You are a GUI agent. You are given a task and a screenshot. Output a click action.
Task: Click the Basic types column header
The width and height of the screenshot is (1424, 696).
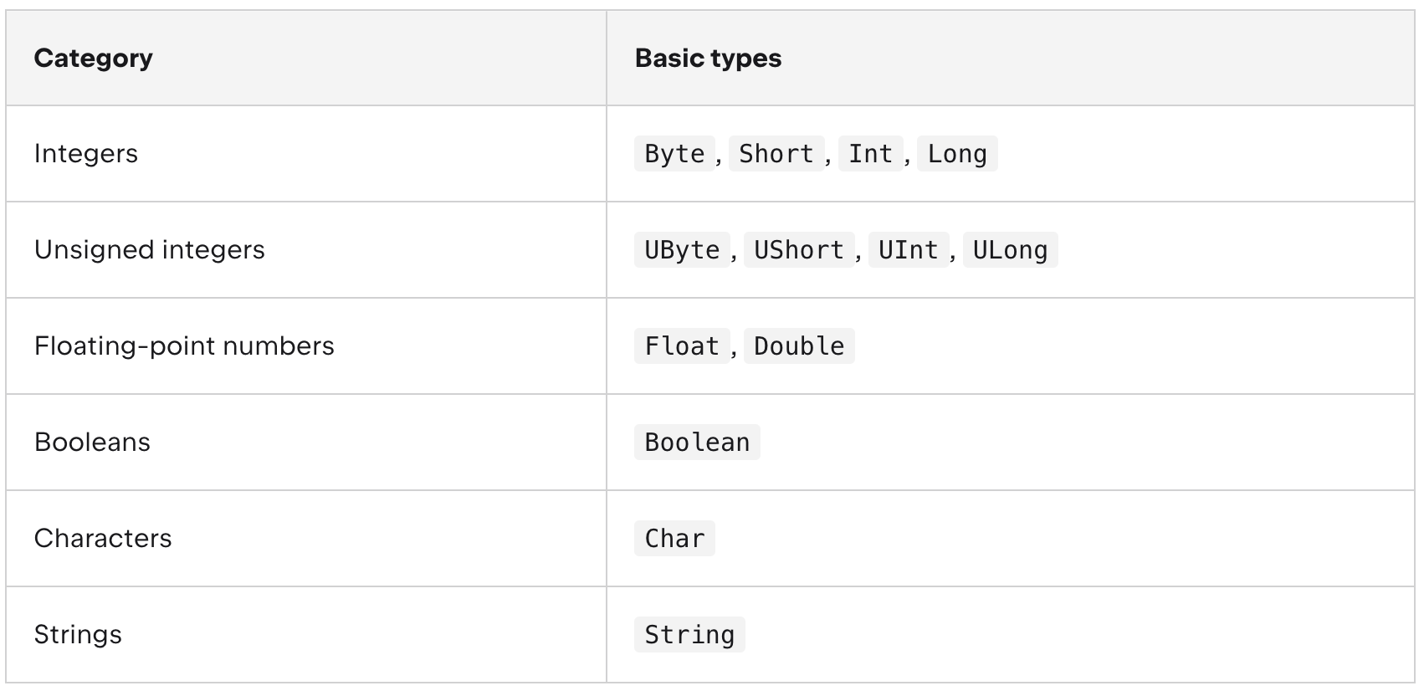point(708,59)
